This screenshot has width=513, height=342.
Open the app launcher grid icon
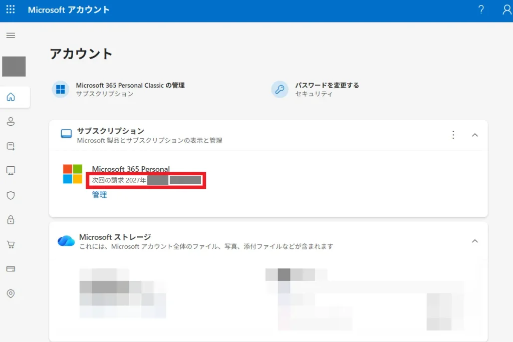[11, 10]
